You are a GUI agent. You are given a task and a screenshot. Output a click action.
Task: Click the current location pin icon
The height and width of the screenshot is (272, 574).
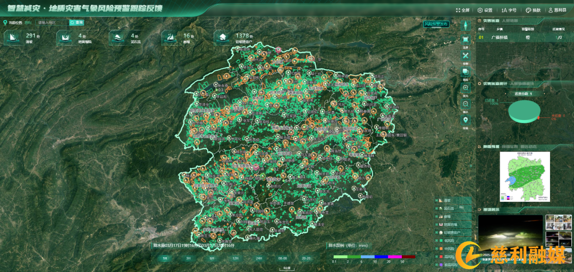pos(5,23)
